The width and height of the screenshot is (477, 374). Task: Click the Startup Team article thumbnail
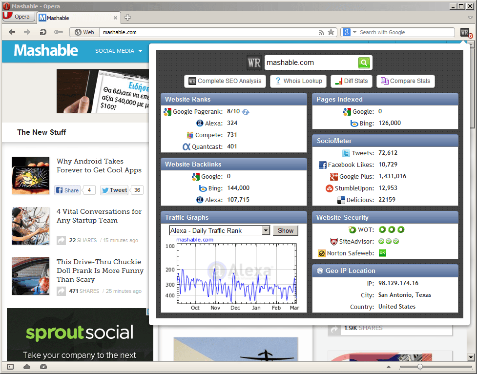coord(30,226)
